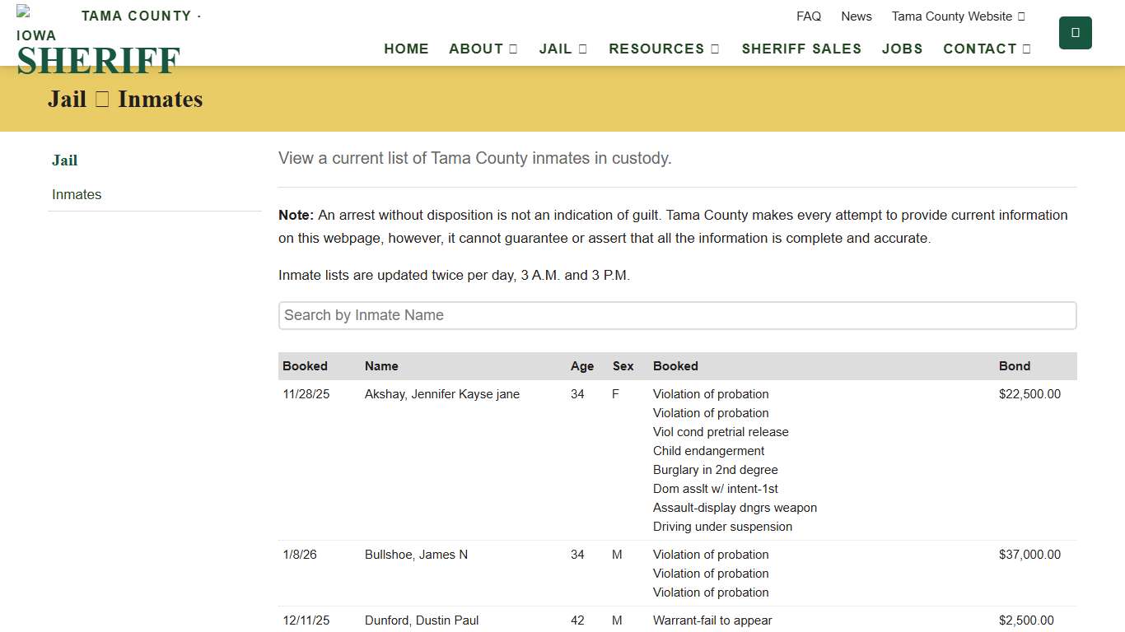This screenshot has width=1125, height=632.
Task: Navigate to the JOBS page
Action: [x=902, y=49]
